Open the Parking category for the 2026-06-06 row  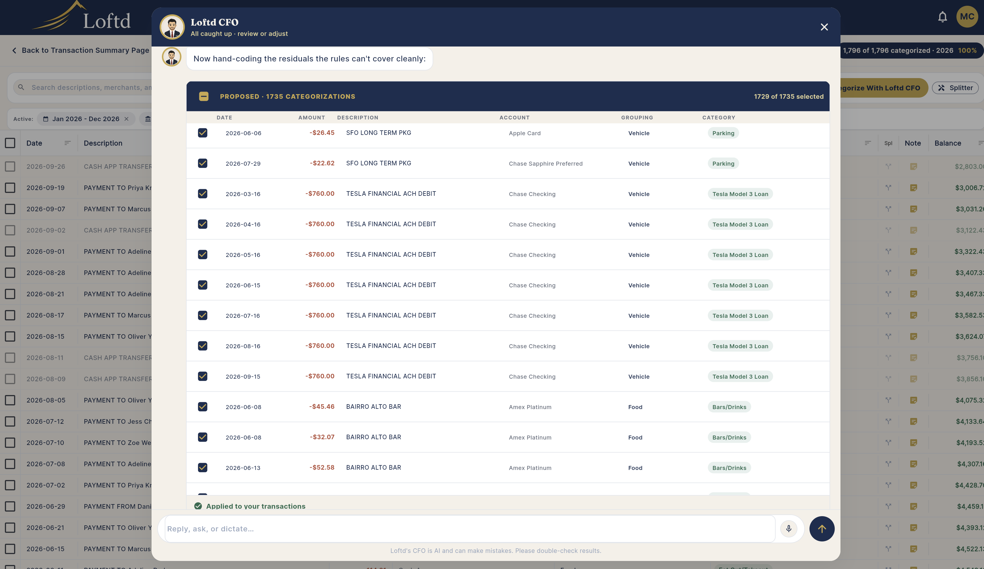723,133
